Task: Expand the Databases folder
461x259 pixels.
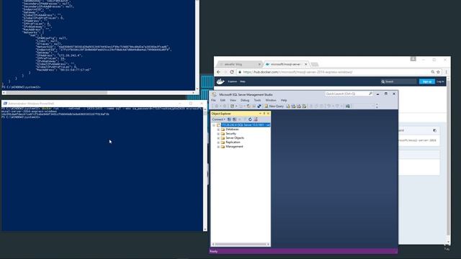Action: (218, 129)
